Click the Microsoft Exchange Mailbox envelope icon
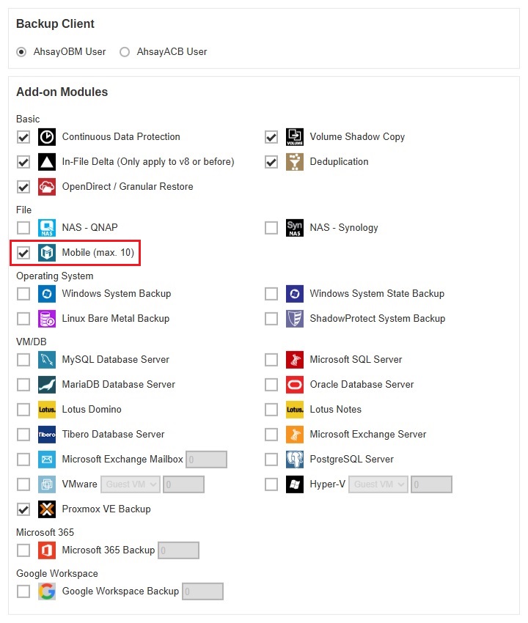 coord(47,460)
